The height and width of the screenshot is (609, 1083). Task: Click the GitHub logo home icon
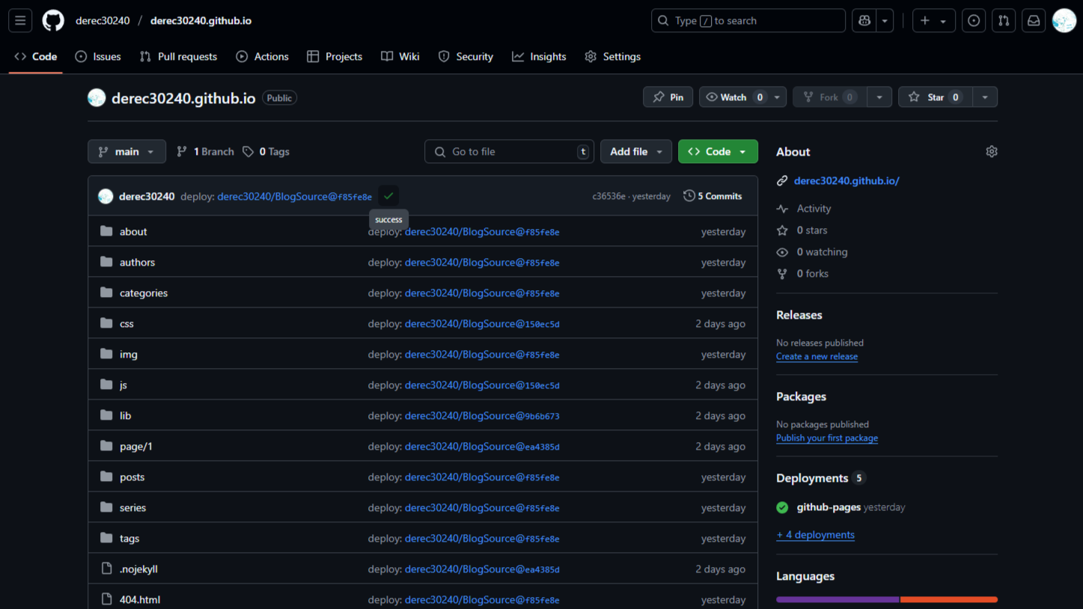click(53, 21)
